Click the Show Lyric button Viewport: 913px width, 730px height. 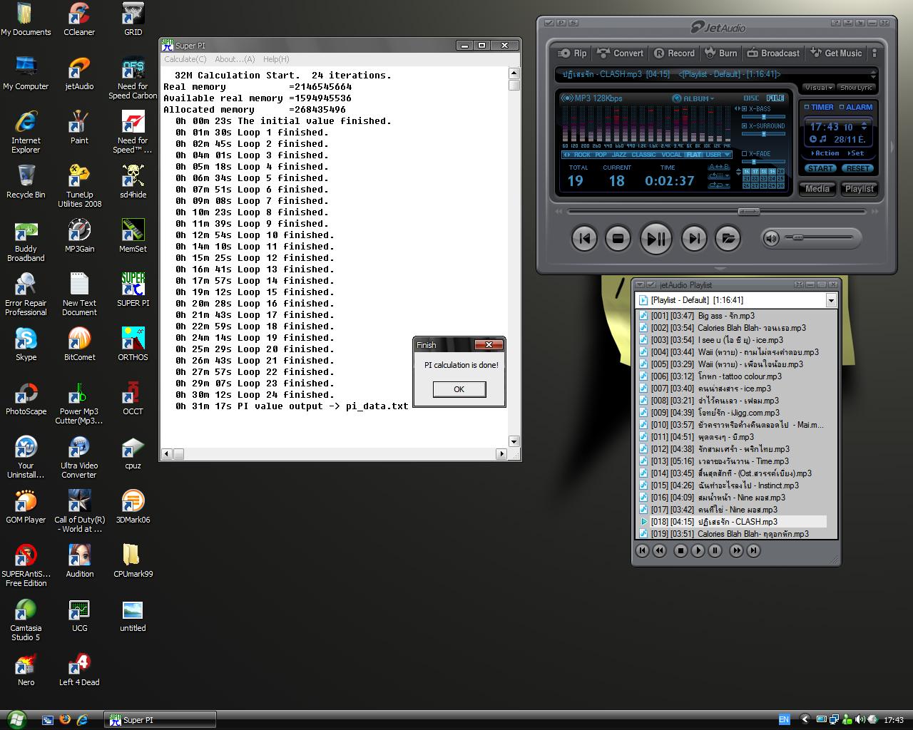pos(856,88)
